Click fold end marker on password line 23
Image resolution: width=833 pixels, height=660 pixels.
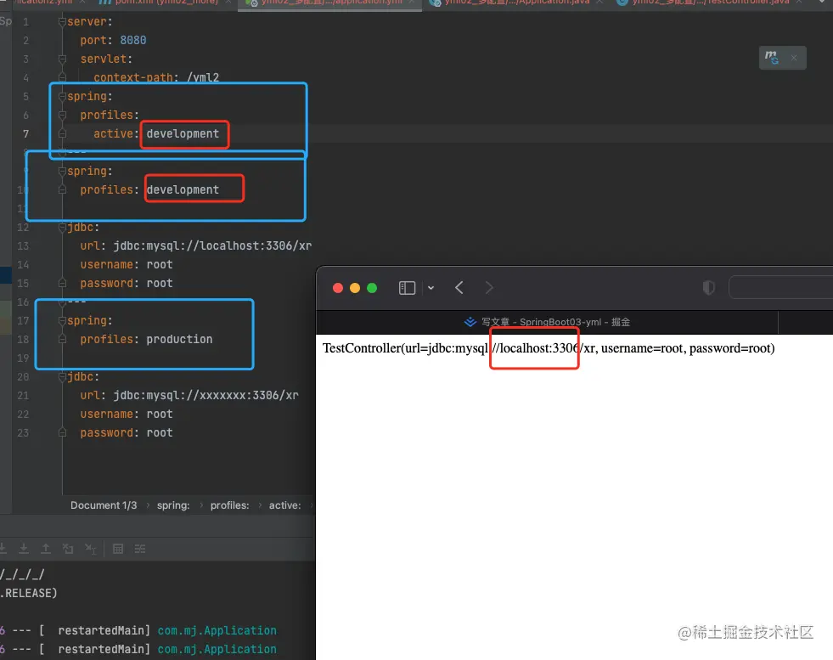click(x=62, y=432)
